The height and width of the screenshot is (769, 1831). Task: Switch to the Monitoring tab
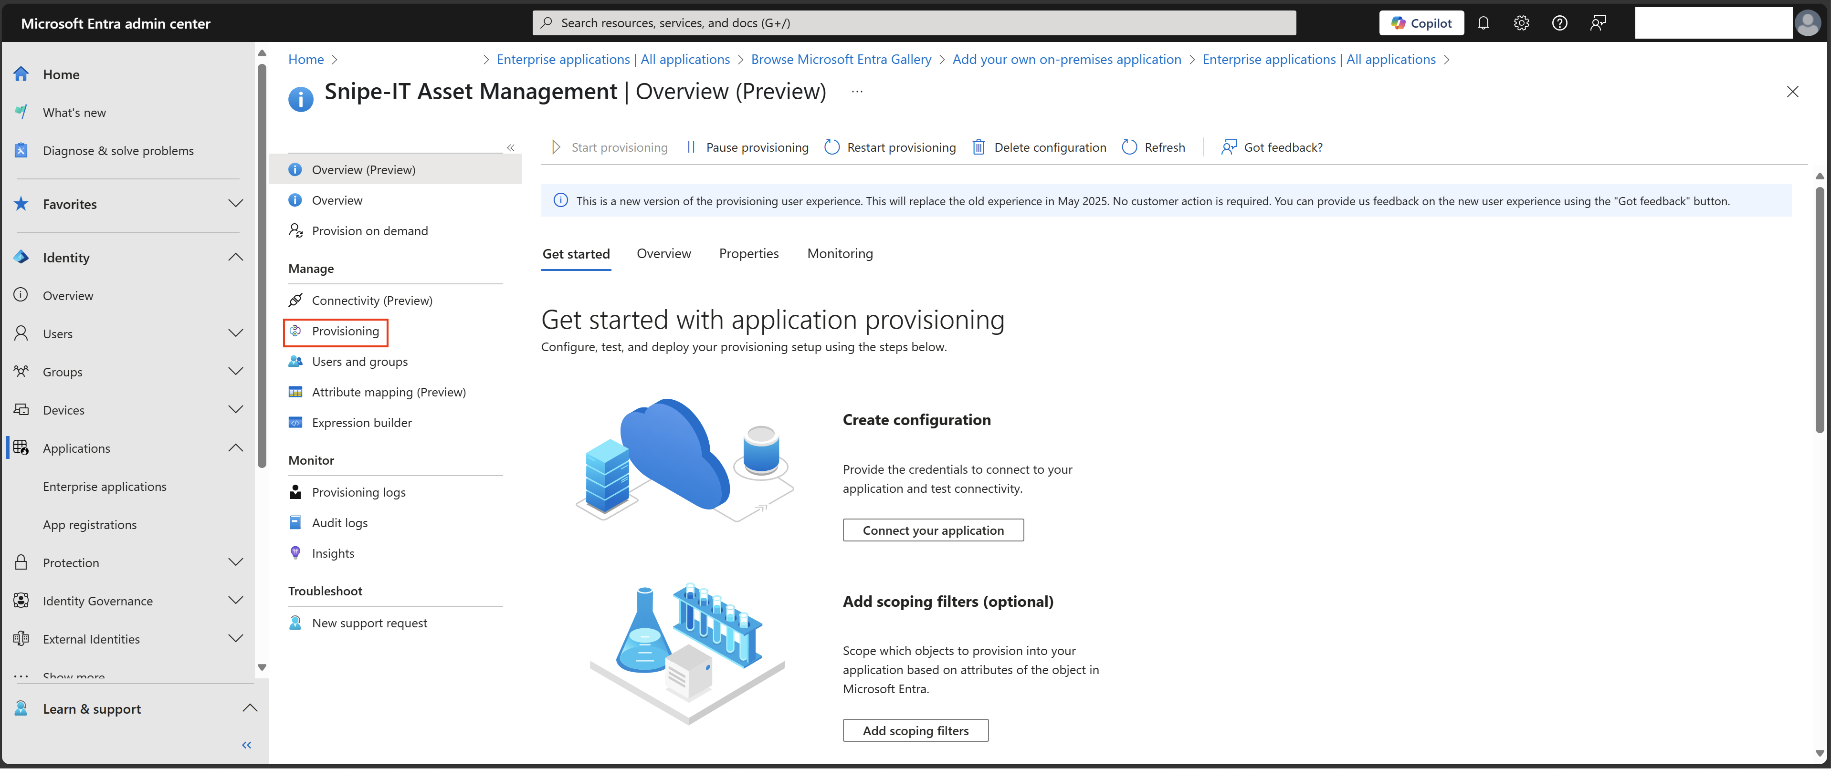(840, 253)
